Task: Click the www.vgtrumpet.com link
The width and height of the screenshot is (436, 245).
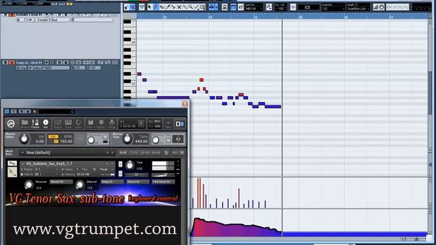Action: point(95,229)
